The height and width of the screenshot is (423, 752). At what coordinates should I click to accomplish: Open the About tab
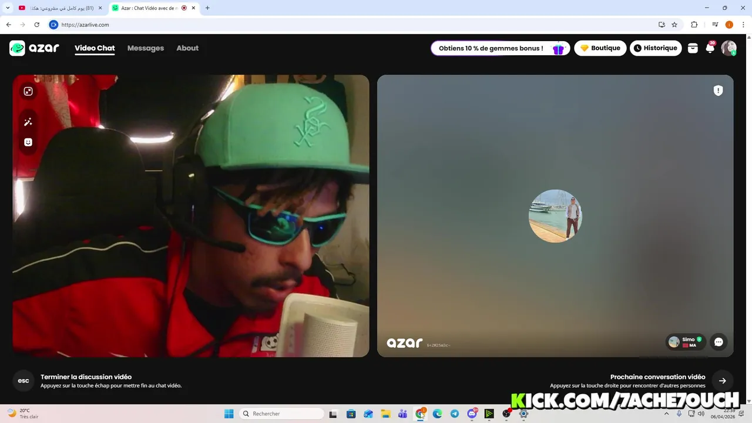[187, 48]
